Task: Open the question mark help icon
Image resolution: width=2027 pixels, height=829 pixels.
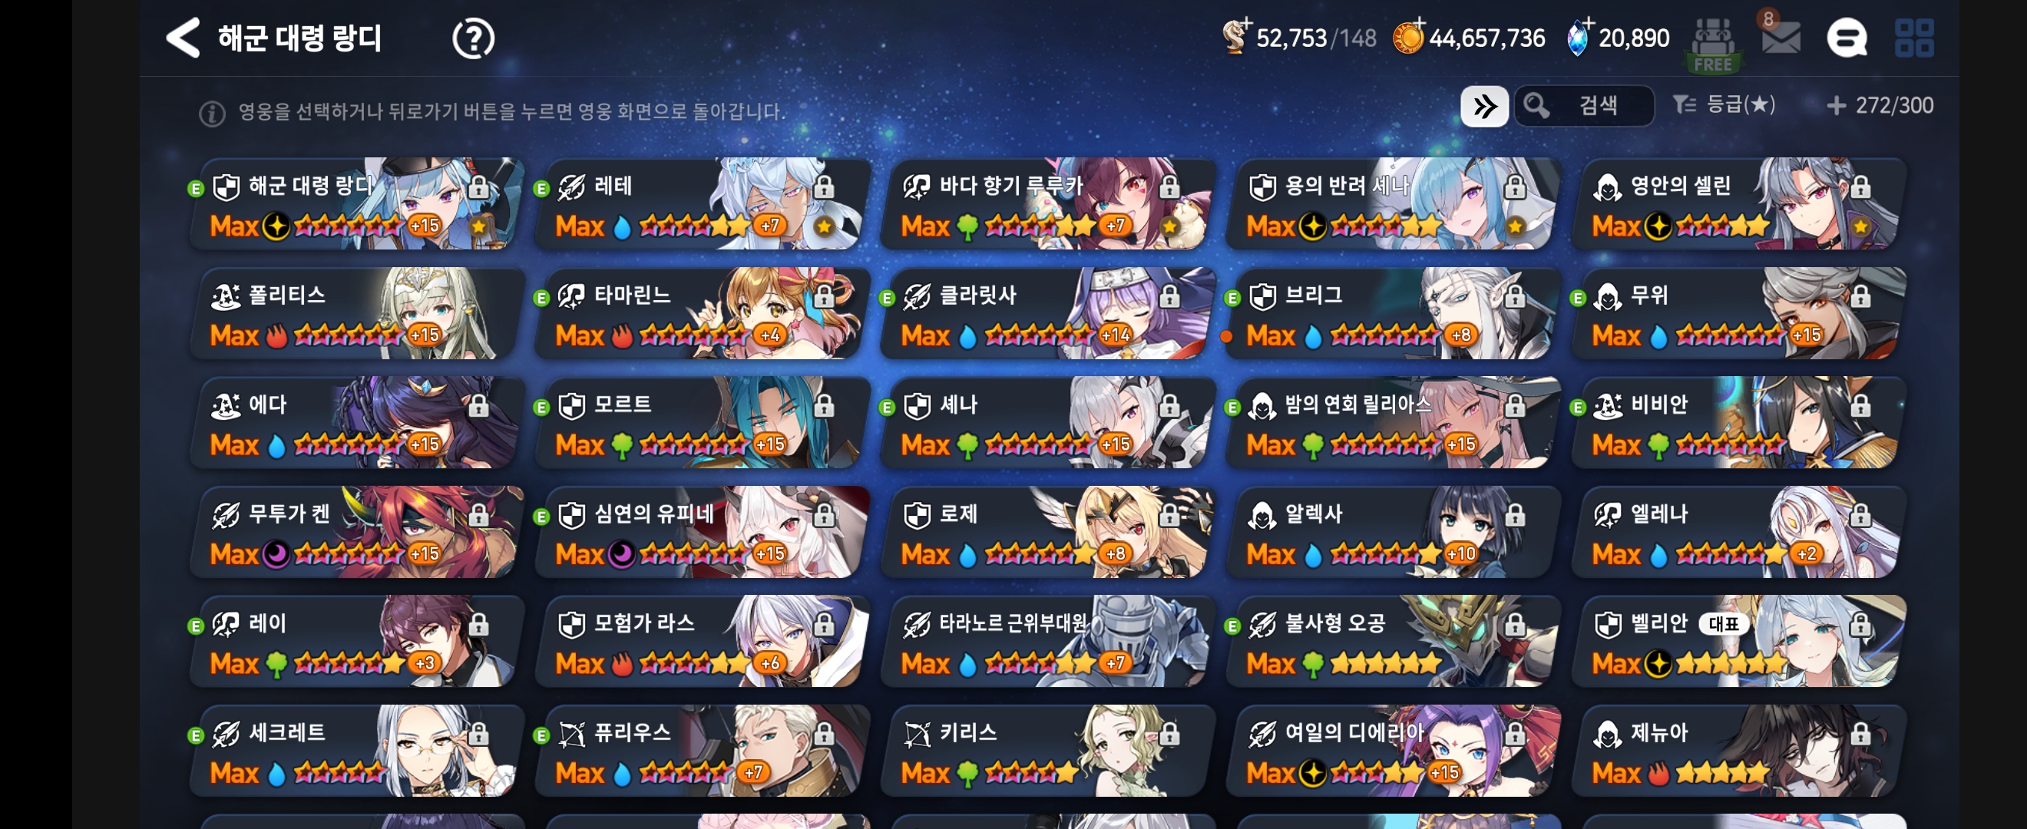Action: pyautogui.click(x=473, y=38)
